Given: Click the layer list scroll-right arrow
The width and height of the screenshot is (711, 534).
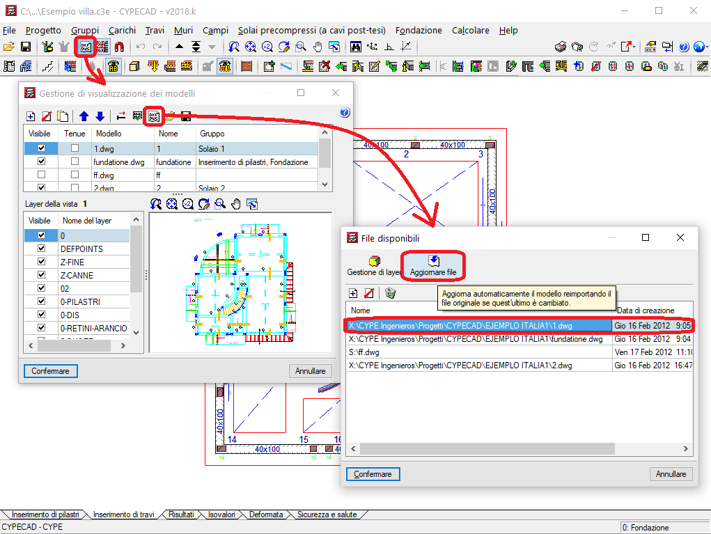Looking at the screenshot, I should click(123, 345).
